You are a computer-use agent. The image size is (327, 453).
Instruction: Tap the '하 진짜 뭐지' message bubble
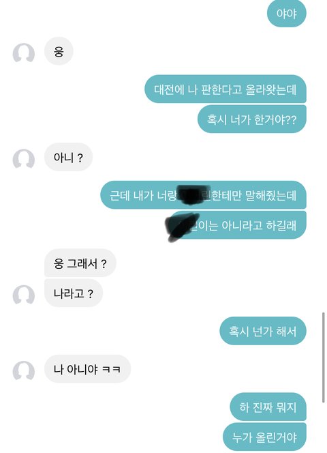[268, 407]
